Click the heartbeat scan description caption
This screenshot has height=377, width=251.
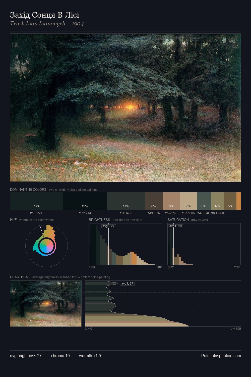tap(71, 277)
